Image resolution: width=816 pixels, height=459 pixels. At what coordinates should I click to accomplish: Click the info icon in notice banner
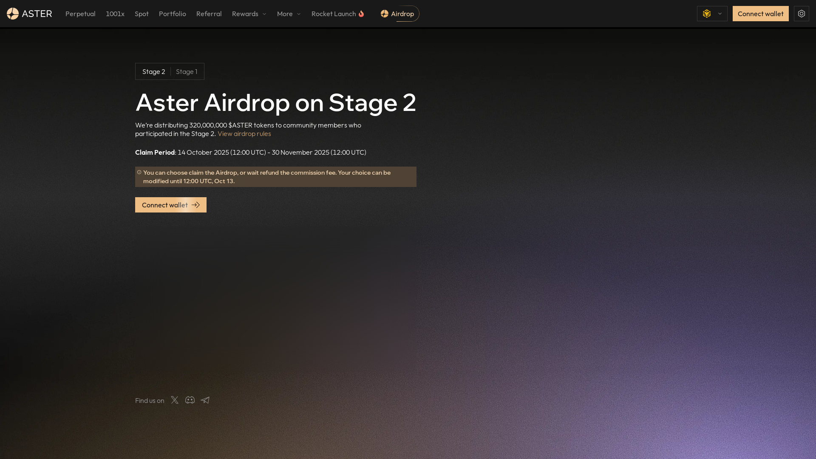coord(139,172)
